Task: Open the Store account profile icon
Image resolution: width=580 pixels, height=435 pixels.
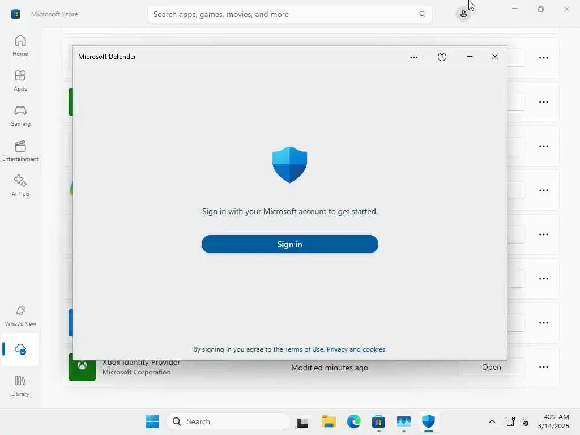Action: point(463,14)
